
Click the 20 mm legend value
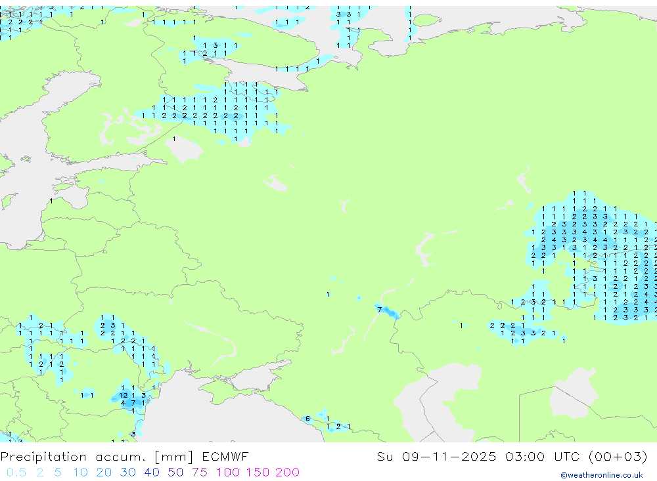pyautogui.click(x=104, y=472)
